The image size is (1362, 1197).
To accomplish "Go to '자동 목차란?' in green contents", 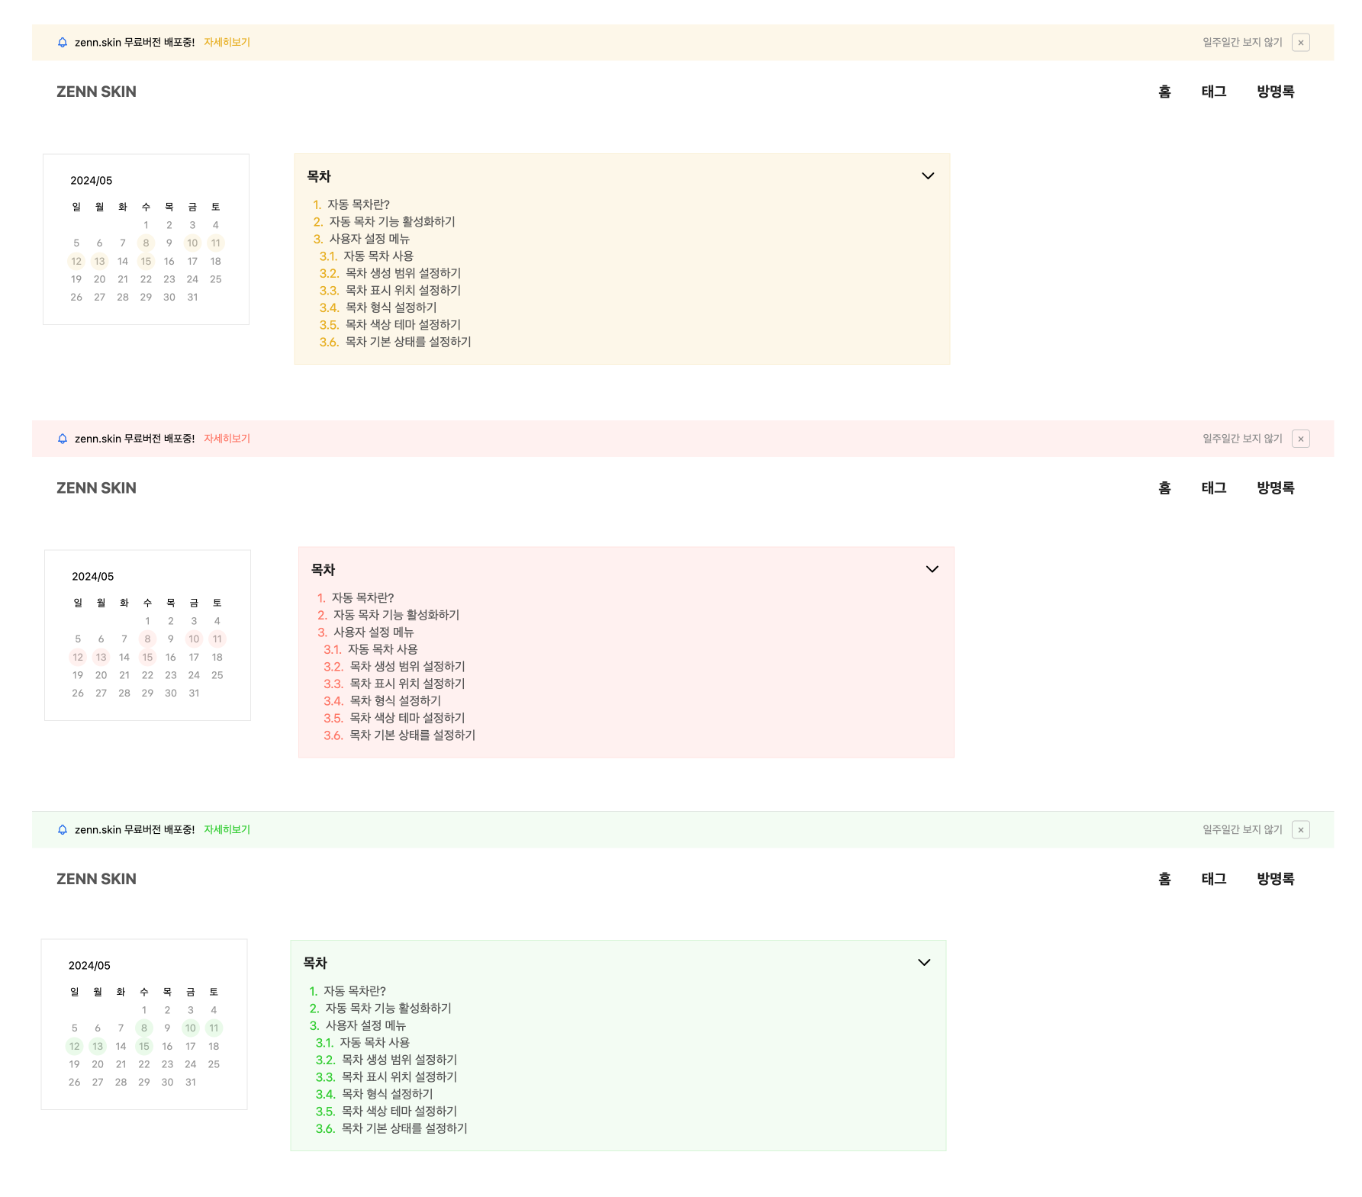I will click(x=355, y=991).
